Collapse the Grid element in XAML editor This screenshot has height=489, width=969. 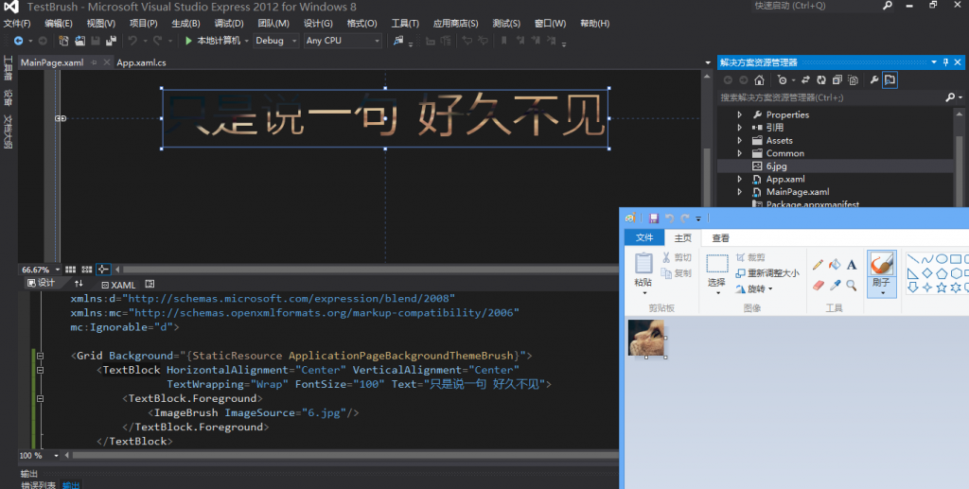point(40,356)
